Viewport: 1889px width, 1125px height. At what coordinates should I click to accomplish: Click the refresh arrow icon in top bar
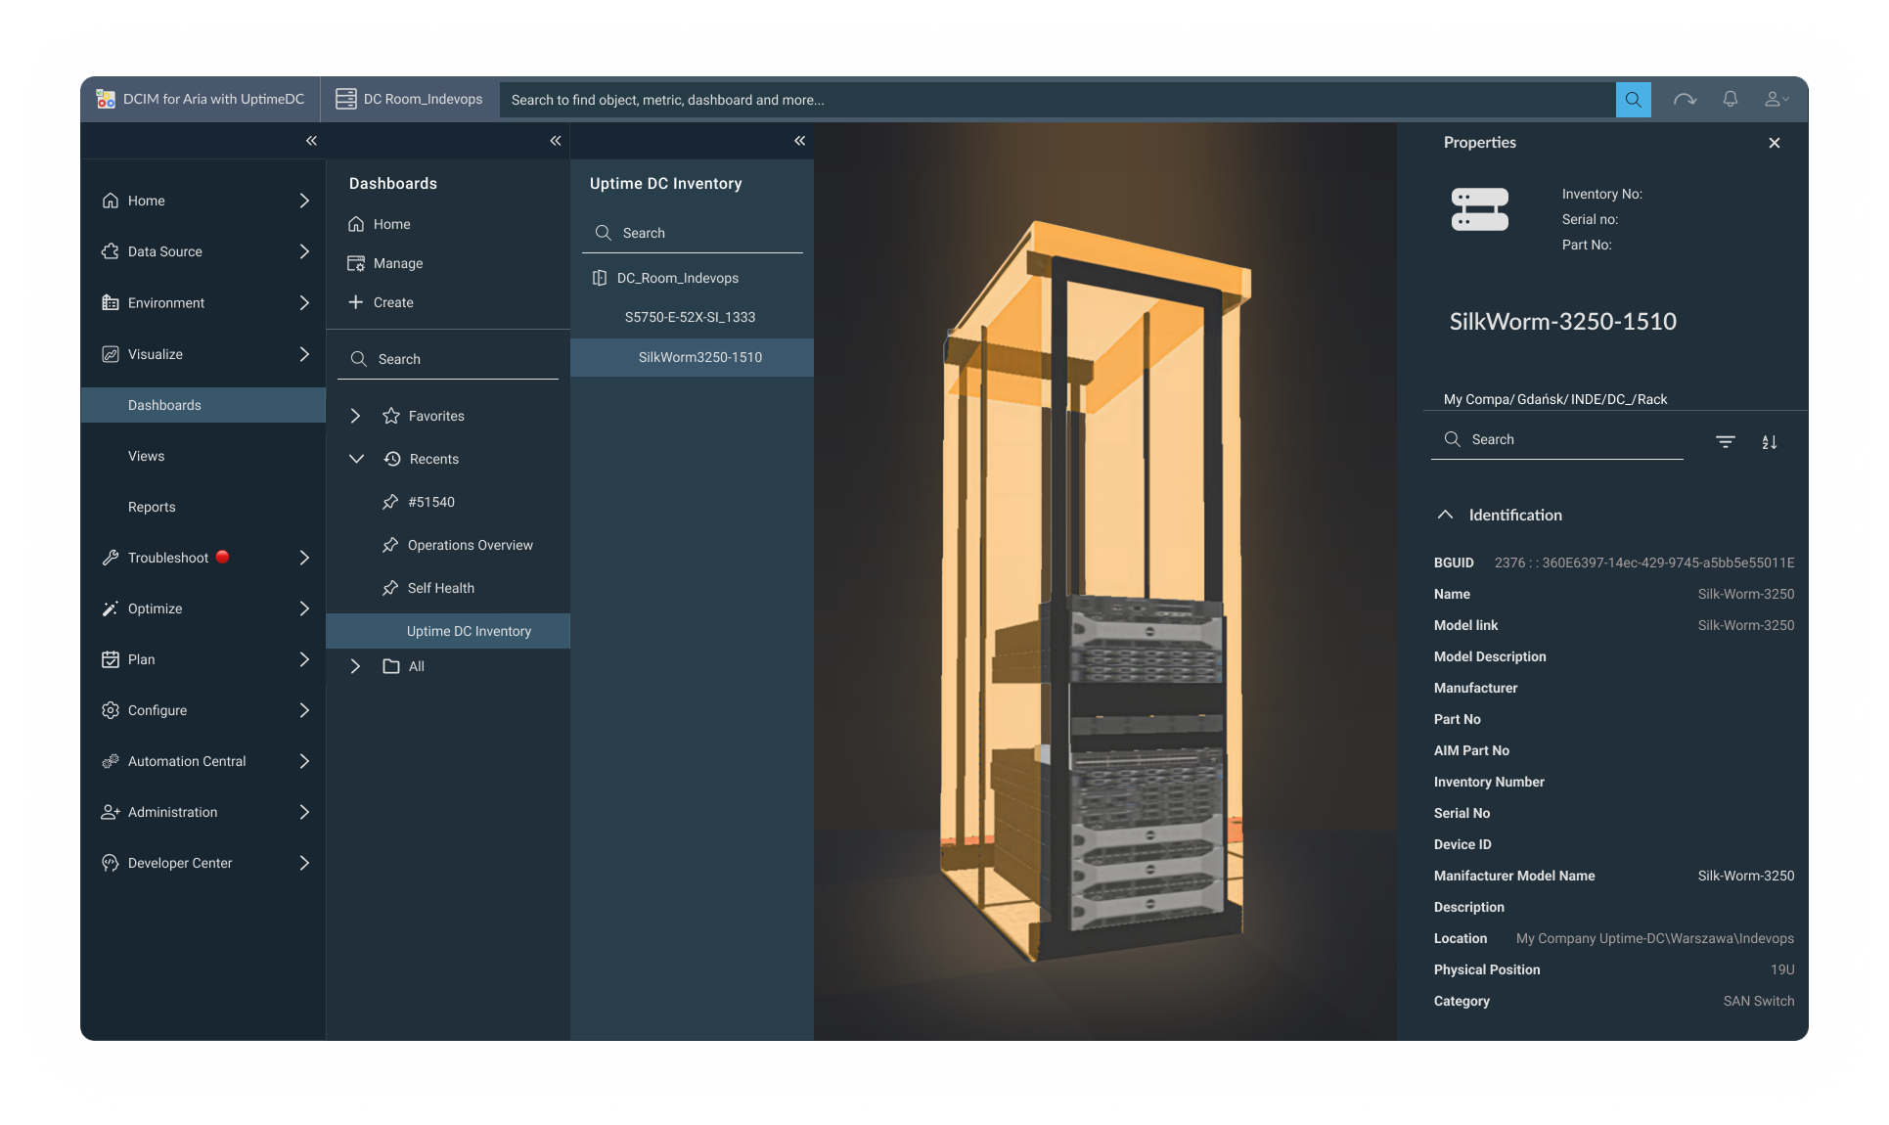point(1685,100)
